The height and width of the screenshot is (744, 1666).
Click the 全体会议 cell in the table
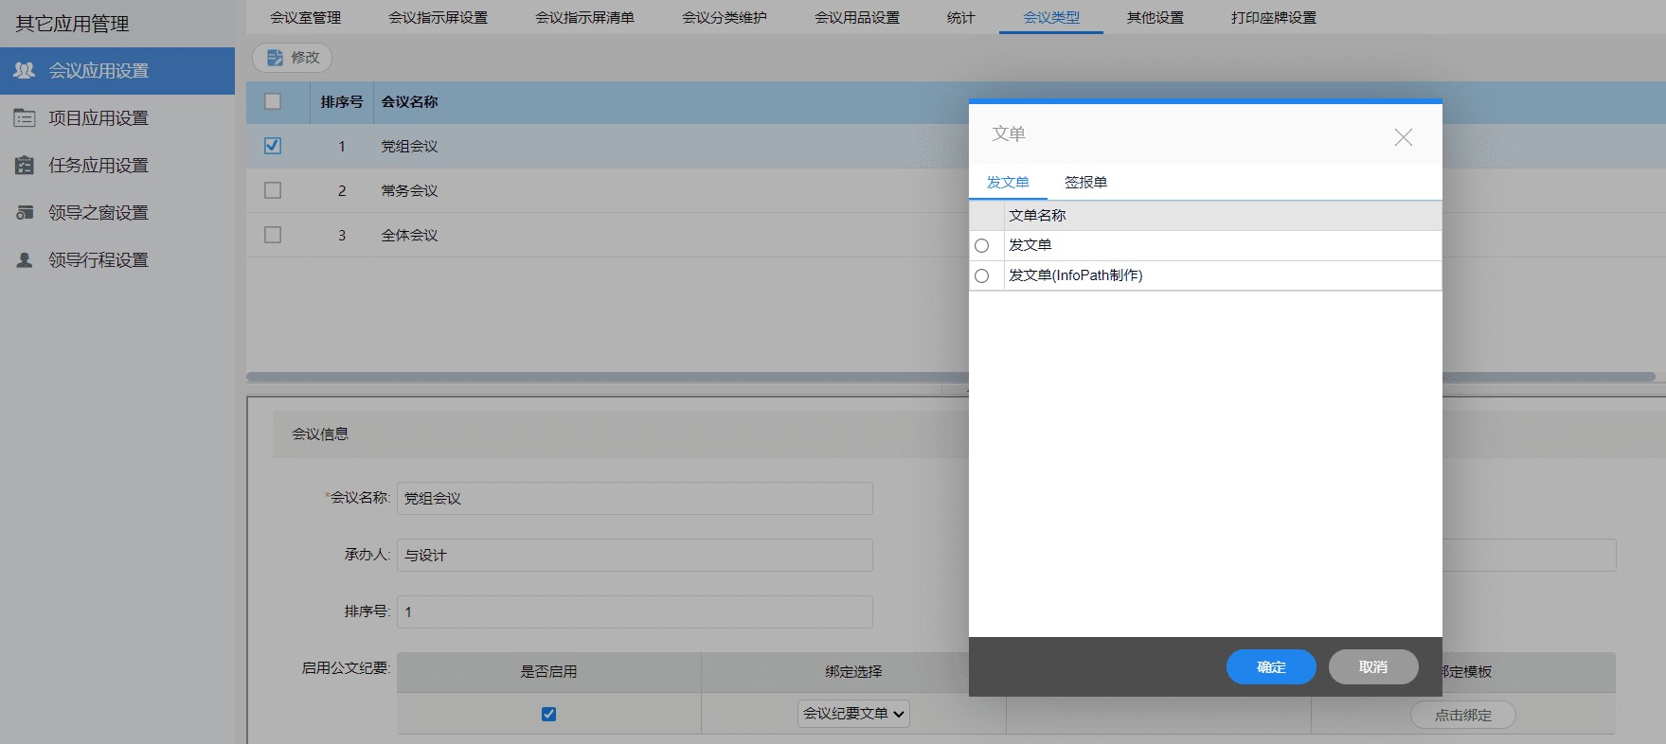tap(409, 236)
